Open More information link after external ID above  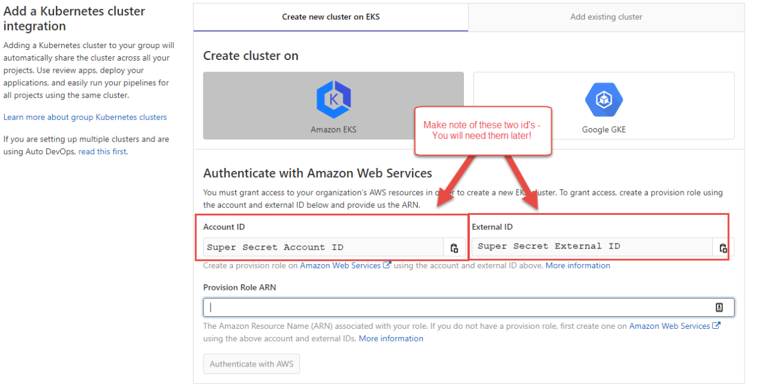click(x=578, y=265)
